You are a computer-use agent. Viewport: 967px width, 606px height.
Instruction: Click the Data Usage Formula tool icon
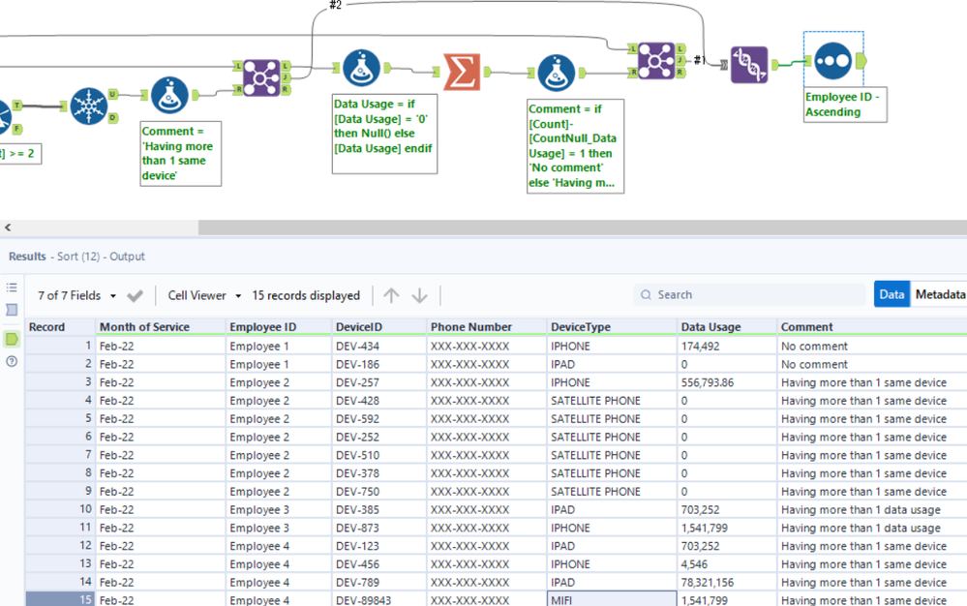(x=361, y=69)
